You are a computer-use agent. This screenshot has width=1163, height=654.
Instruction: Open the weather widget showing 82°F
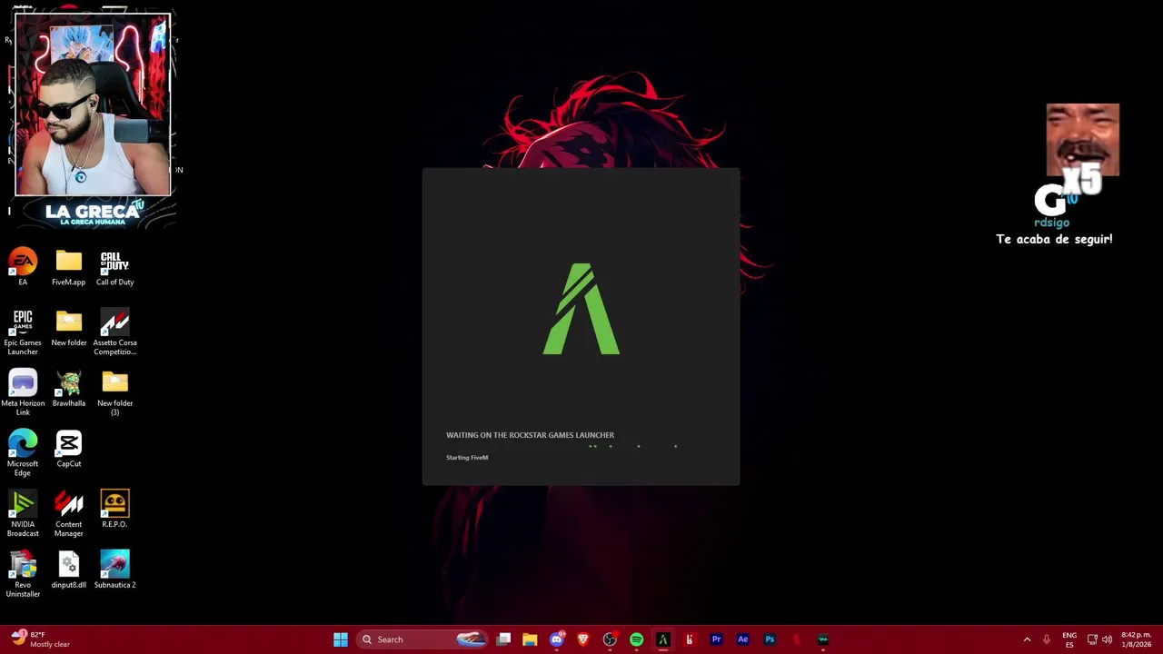(x=42, y=639)
